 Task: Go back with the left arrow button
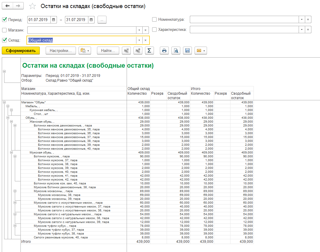pyautogui.click(x=7, y=6)
